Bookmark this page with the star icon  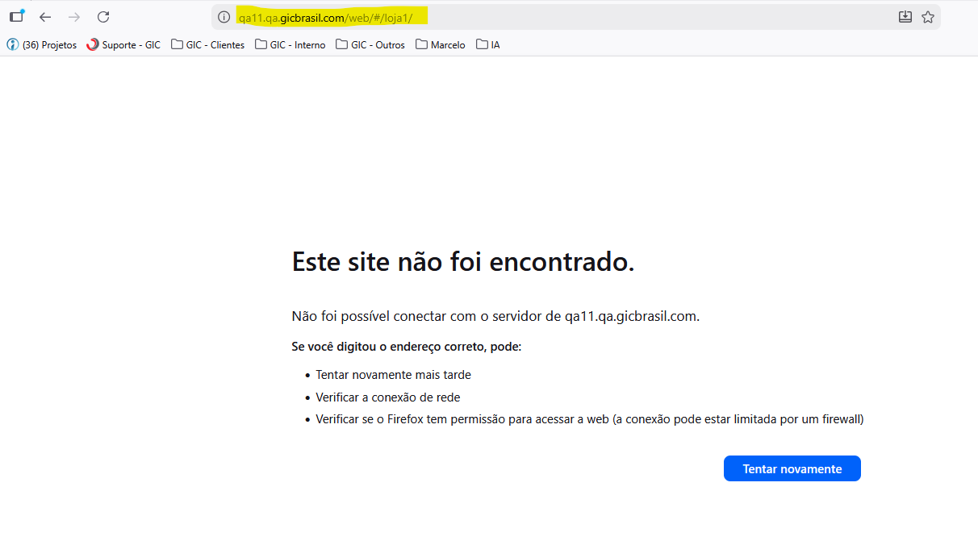click(928, 17)
